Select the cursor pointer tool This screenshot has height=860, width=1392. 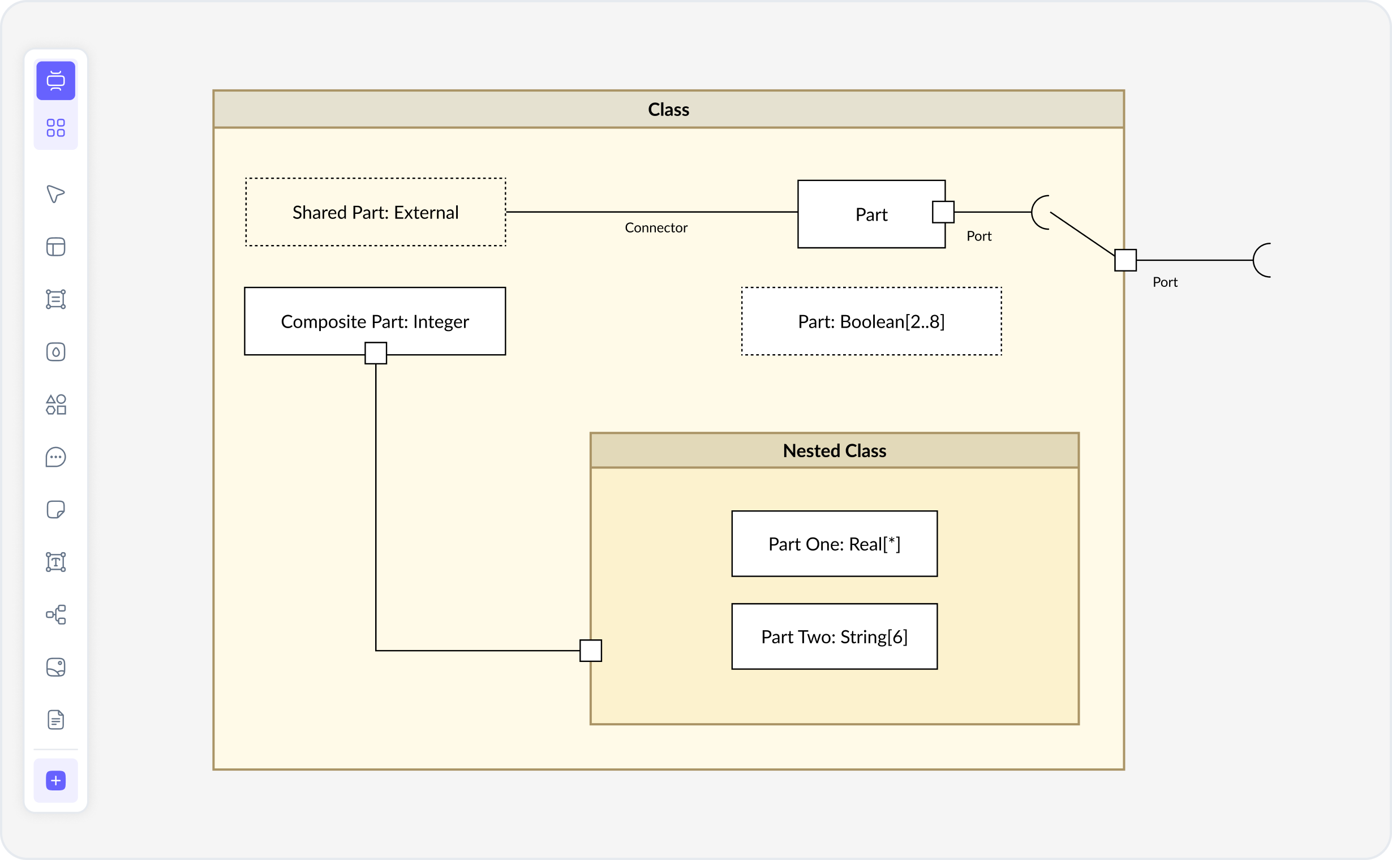[x=56, y=194]
